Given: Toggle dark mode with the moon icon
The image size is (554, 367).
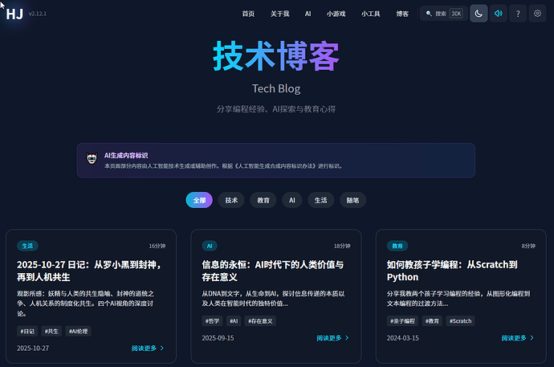Looking at the screenshot, I should click(479, 14).
